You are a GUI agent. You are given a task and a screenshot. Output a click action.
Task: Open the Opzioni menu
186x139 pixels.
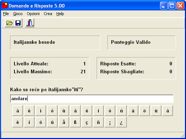[x=33, y=14]
